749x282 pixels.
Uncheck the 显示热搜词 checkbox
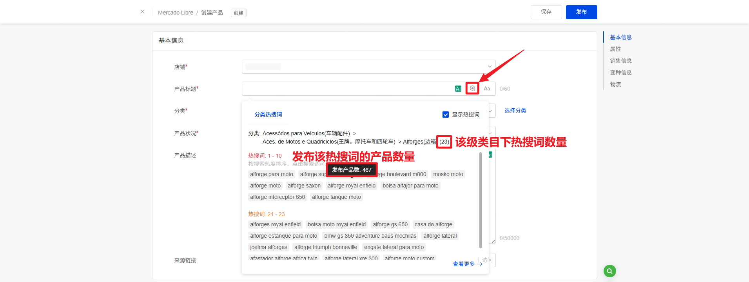pos(446,115)
